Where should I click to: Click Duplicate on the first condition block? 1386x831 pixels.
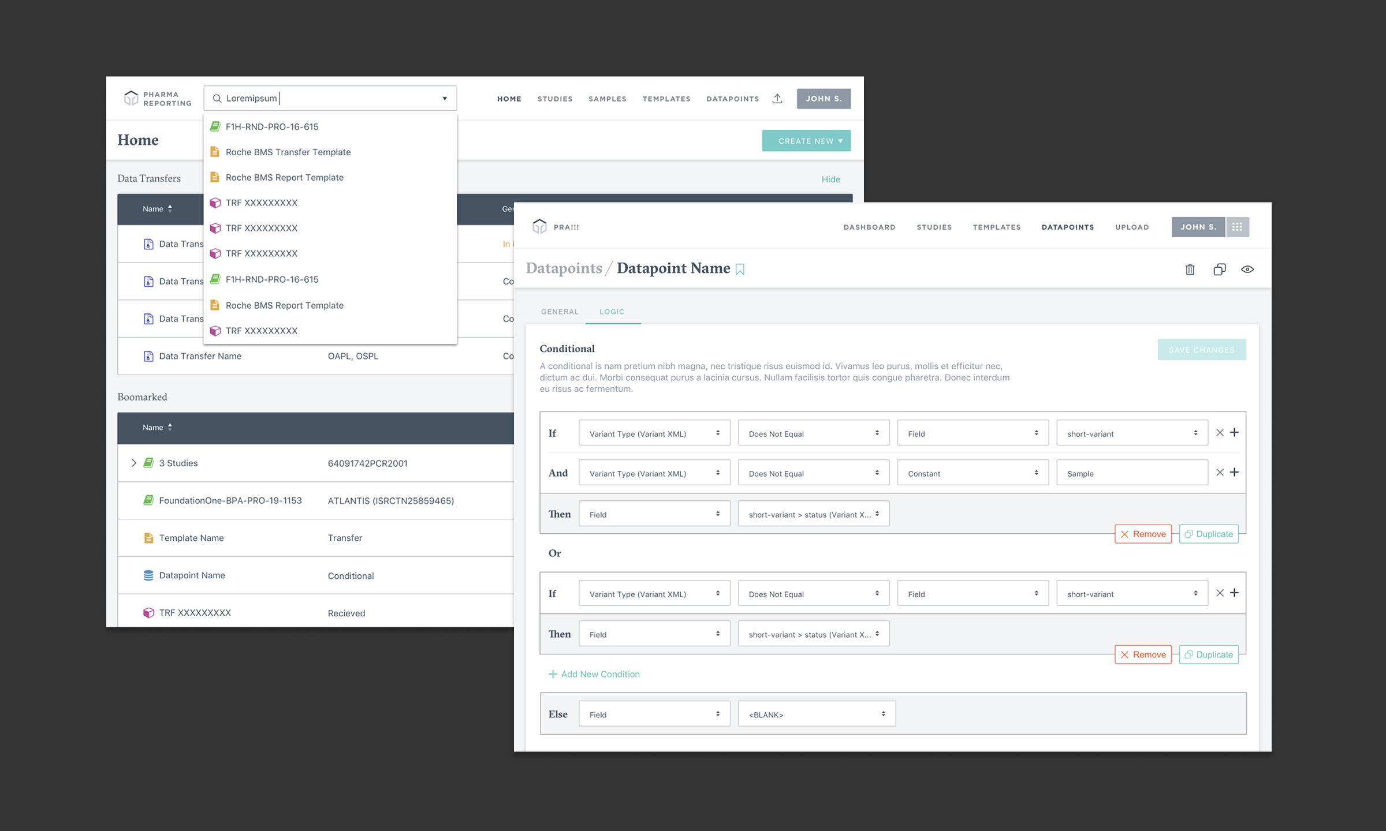tap(1209, 534)
